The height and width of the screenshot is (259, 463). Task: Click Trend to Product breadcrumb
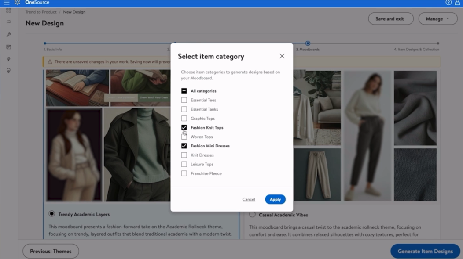[x=41, y=12]
